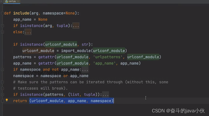Click the 'urlpatterns' string literal
209x116 pixels.
(108, 57)
